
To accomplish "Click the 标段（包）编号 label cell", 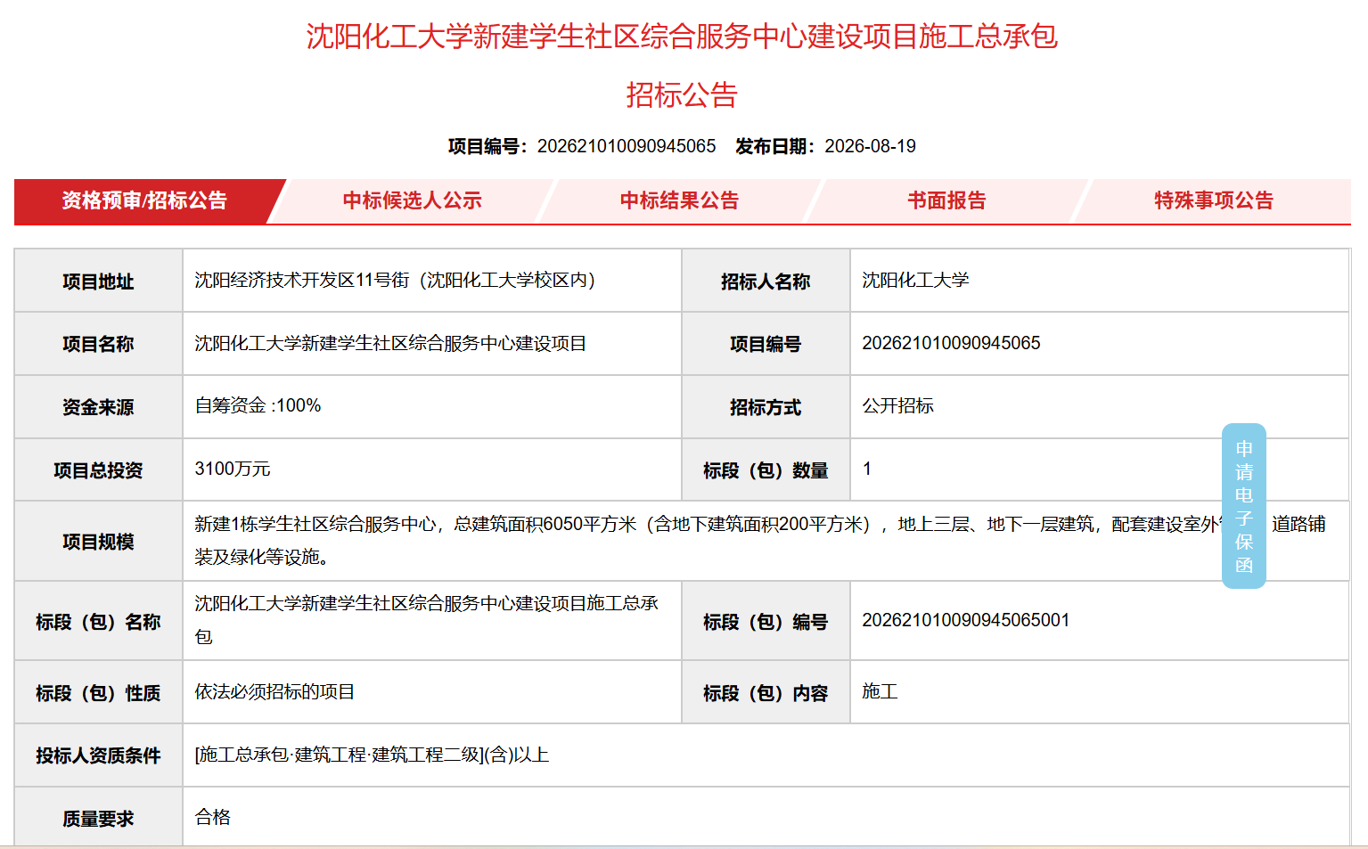I will 766,621.
